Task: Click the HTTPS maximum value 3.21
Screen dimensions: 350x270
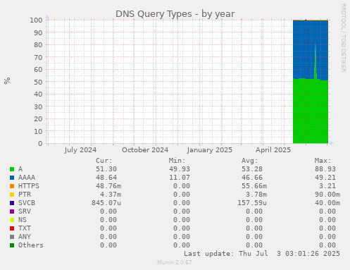Action: (327, 186)
